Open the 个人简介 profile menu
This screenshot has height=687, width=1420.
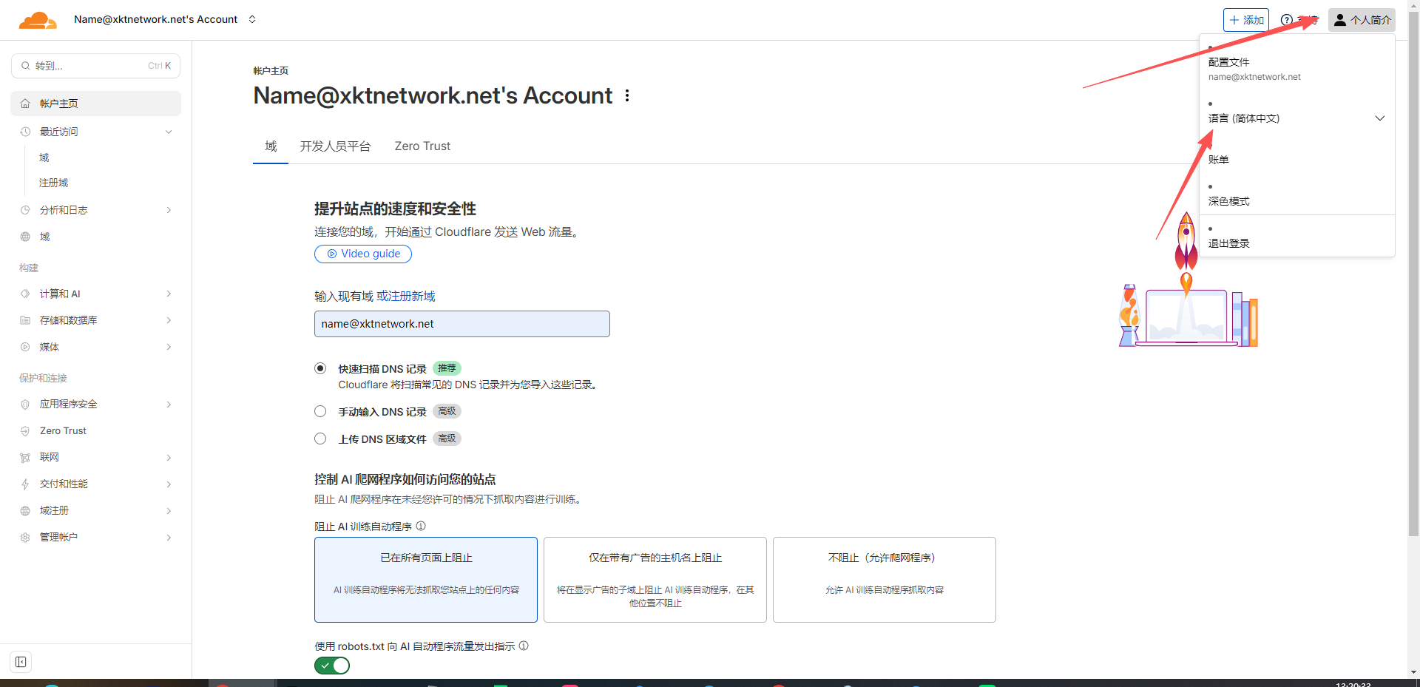click(x=1362, y=20)
